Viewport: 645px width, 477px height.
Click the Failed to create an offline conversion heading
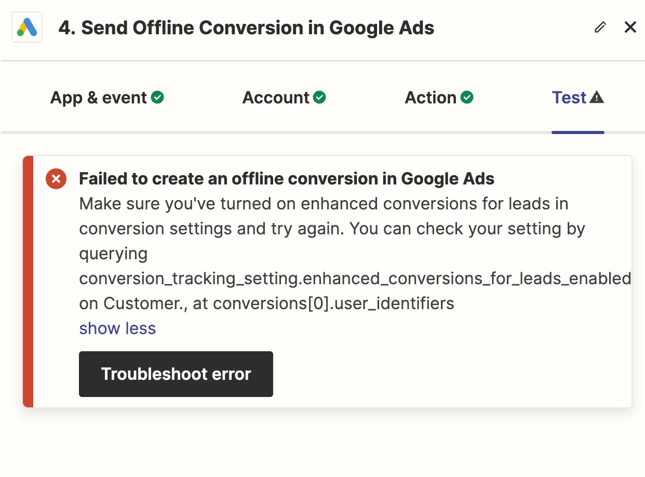coord(287,179)
